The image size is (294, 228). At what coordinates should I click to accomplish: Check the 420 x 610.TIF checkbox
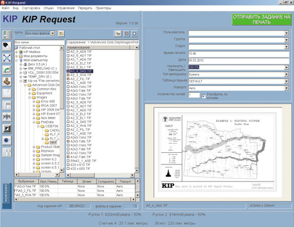tap(68, 165)
